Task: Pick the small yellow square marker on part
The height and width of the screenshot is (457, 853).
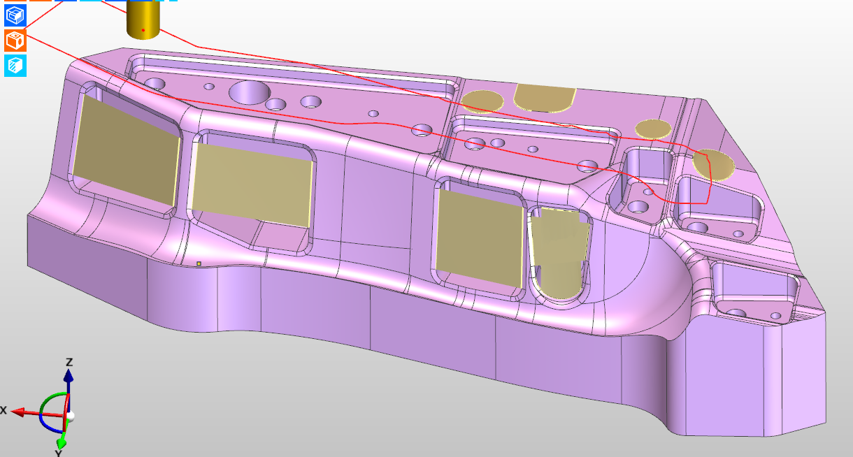Action: (199, 263)
